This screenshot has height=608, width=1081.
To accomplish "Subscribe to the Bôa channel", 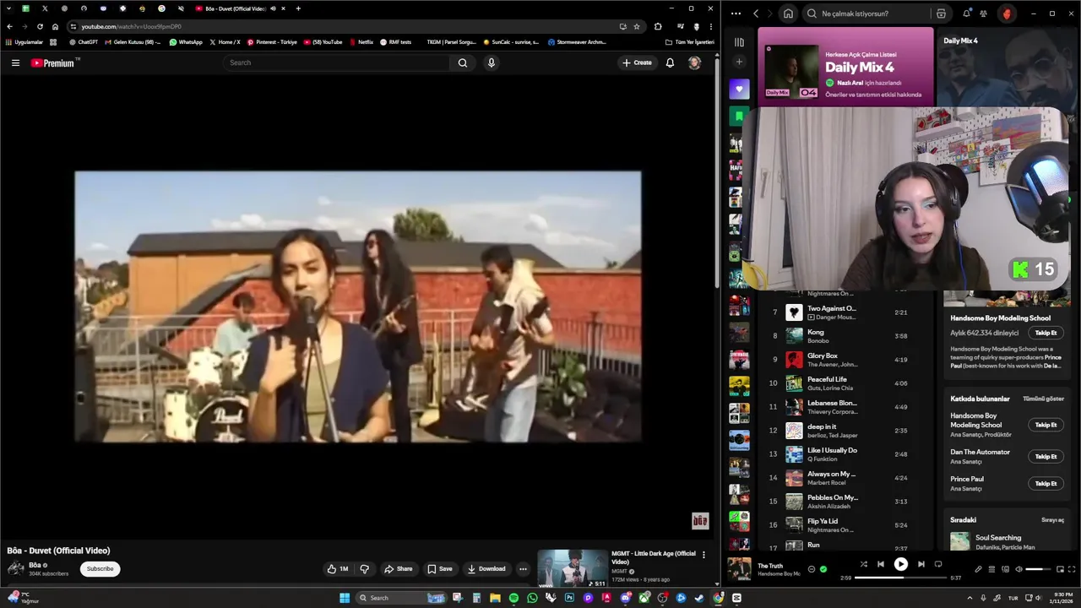I will tap(100, 568).
